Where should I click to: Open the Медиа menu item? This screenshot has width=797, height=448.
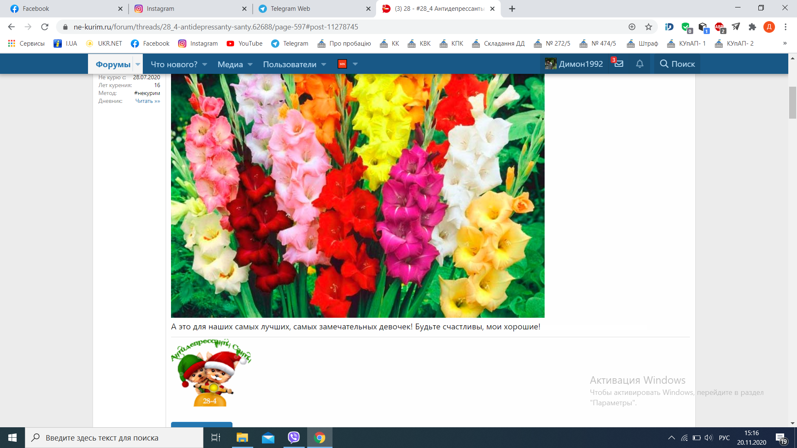pyautogui.click(x=230, y=64)
